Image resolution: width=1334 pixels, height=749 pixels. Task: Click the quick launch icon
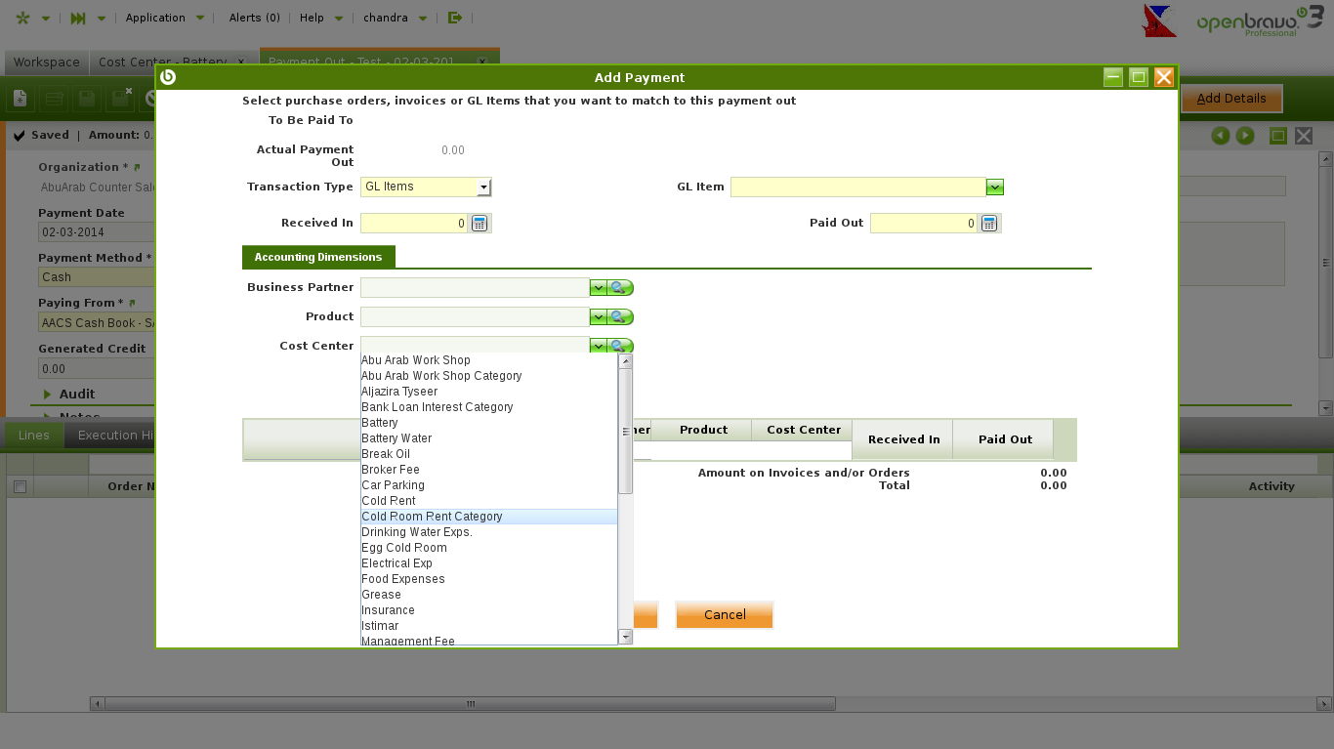click(79, 18)
